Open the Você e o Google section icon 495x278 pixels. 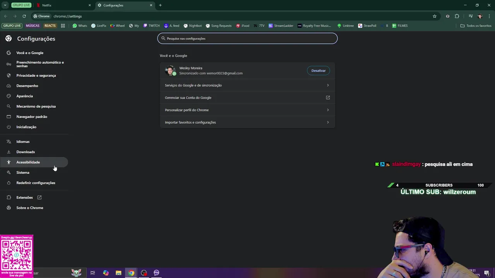pyautogui.click(x=9, y=53)
